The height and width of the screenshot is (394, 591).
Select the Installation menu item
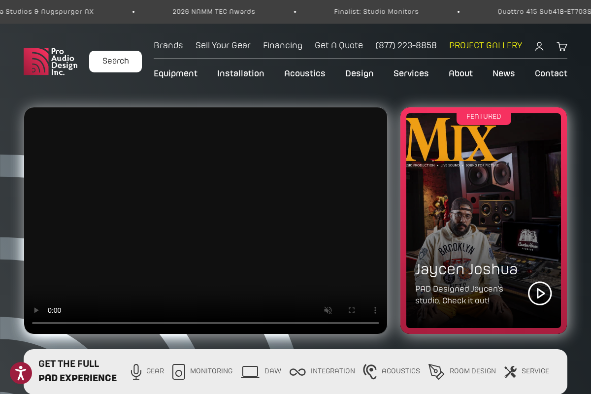[x=240, y=73]
